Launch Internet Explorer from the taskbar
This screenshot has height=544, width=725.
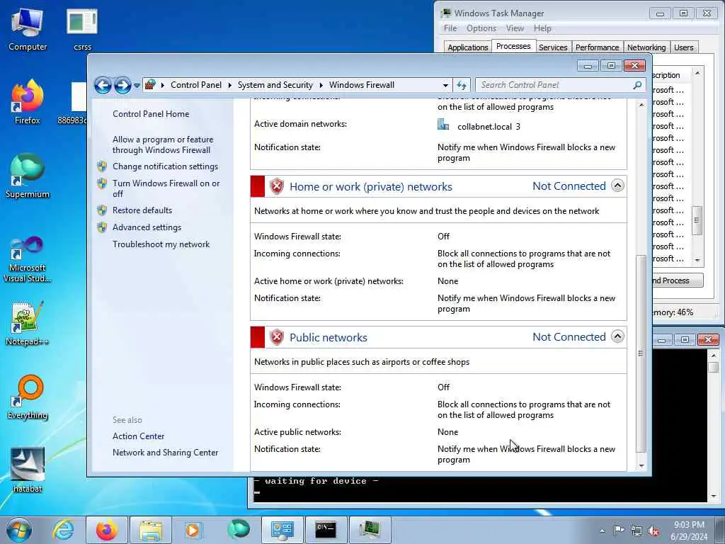coord(63,530)
